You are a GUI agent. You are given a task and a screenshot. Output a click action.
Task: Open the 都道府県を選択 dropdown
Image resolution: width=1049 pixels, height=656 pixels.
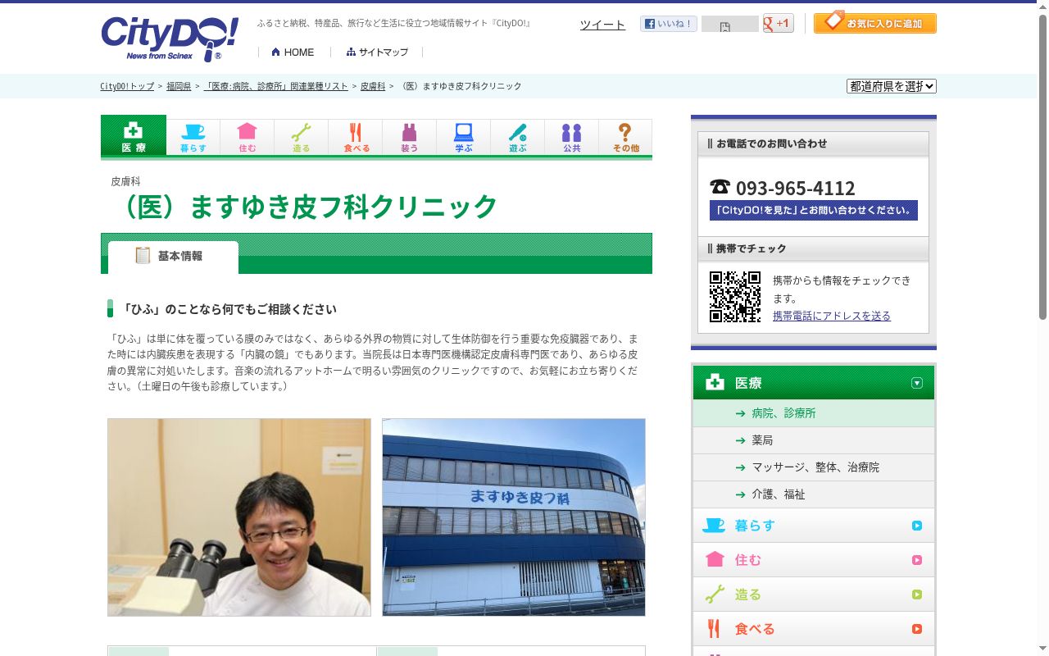tap(892, 86)
